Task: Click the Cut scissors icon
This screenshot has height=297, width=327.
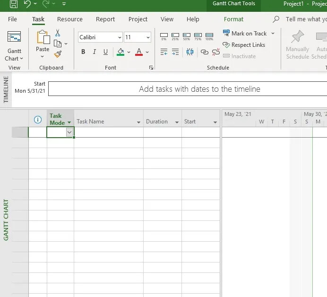Action: 58,33
